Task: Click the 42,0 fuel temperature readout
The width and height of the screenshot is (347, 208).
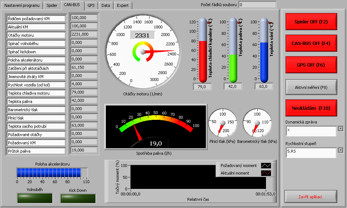Action: pyautogui.click(x=233, y=86)
